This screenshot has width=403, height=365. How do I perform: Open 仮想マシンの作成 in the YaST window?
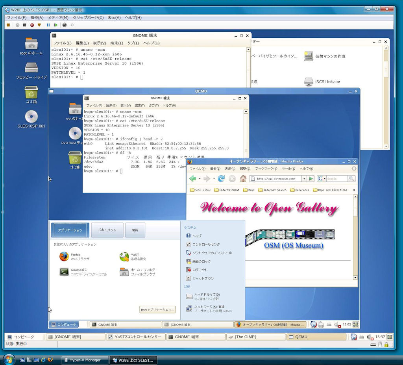325,56
